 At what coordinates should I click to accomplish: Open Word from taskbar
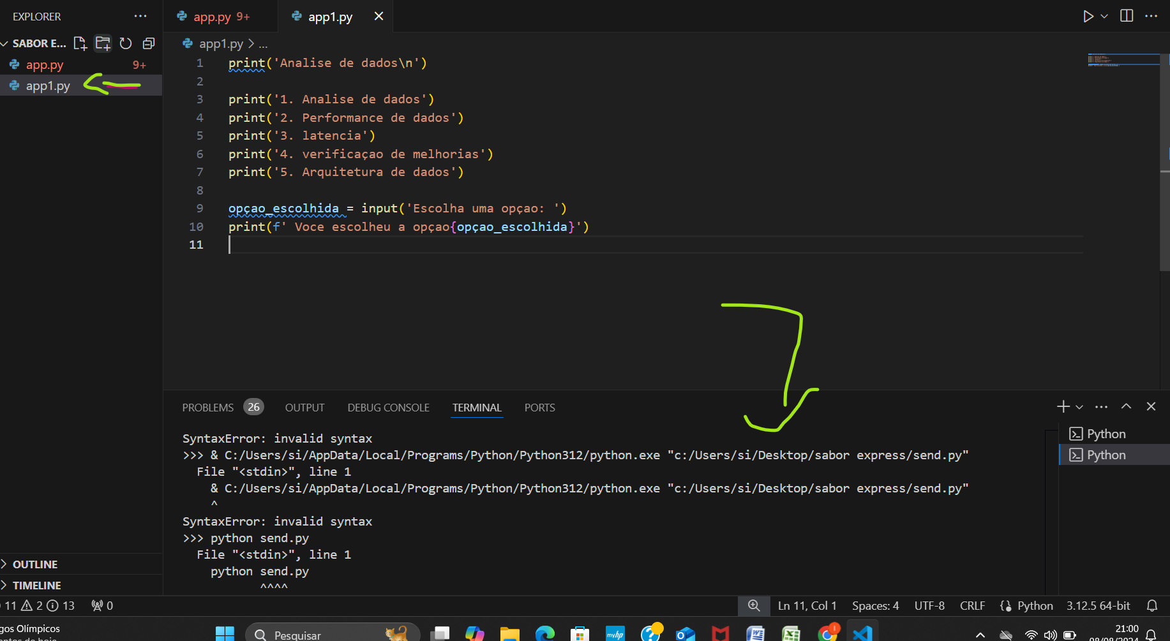coord(756,633)
